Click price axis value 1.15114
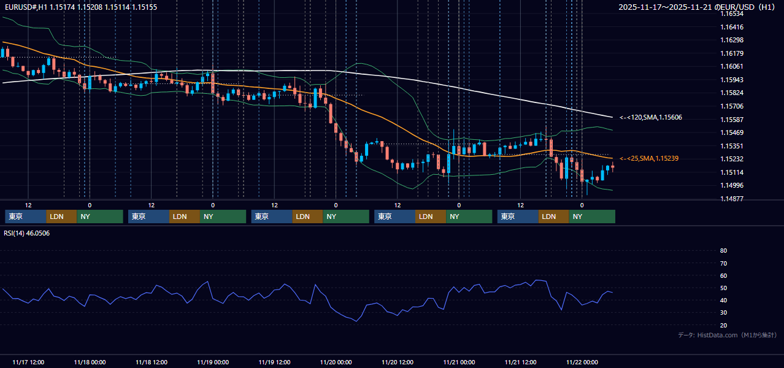 click(x=732, y=172)
